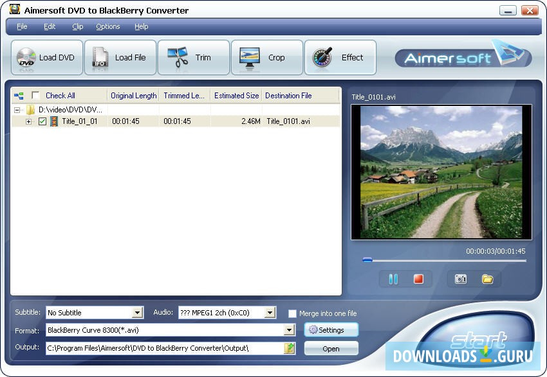Click the Load DVD disc icon
This screenshot has width=547, height=377.
26,57
